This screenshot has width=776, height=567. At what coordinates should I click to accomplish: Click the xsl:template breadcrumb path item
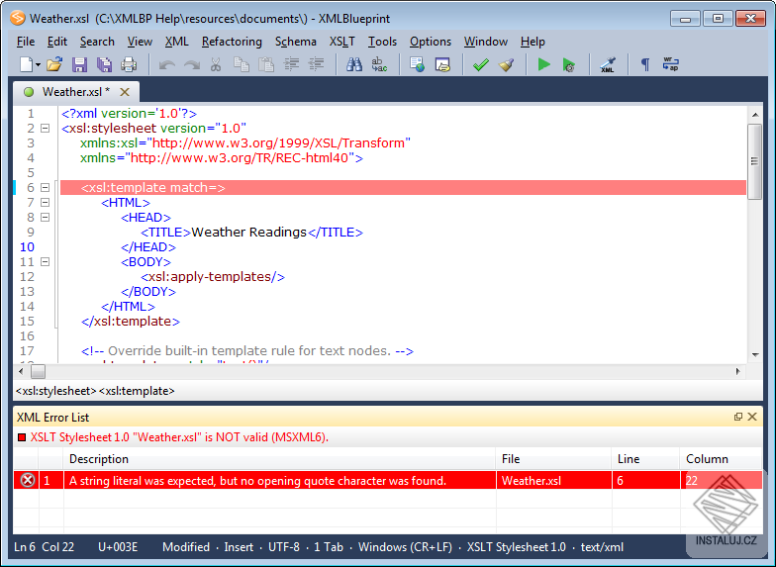pyautogui.click(x=137, y=391)
